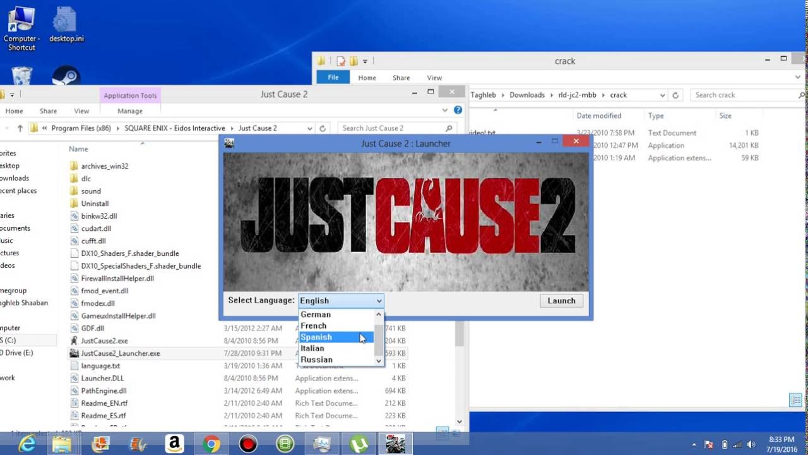Select the dlc folder
The width and height of the screenshot is (808, 455).
[x=86, y=179]
